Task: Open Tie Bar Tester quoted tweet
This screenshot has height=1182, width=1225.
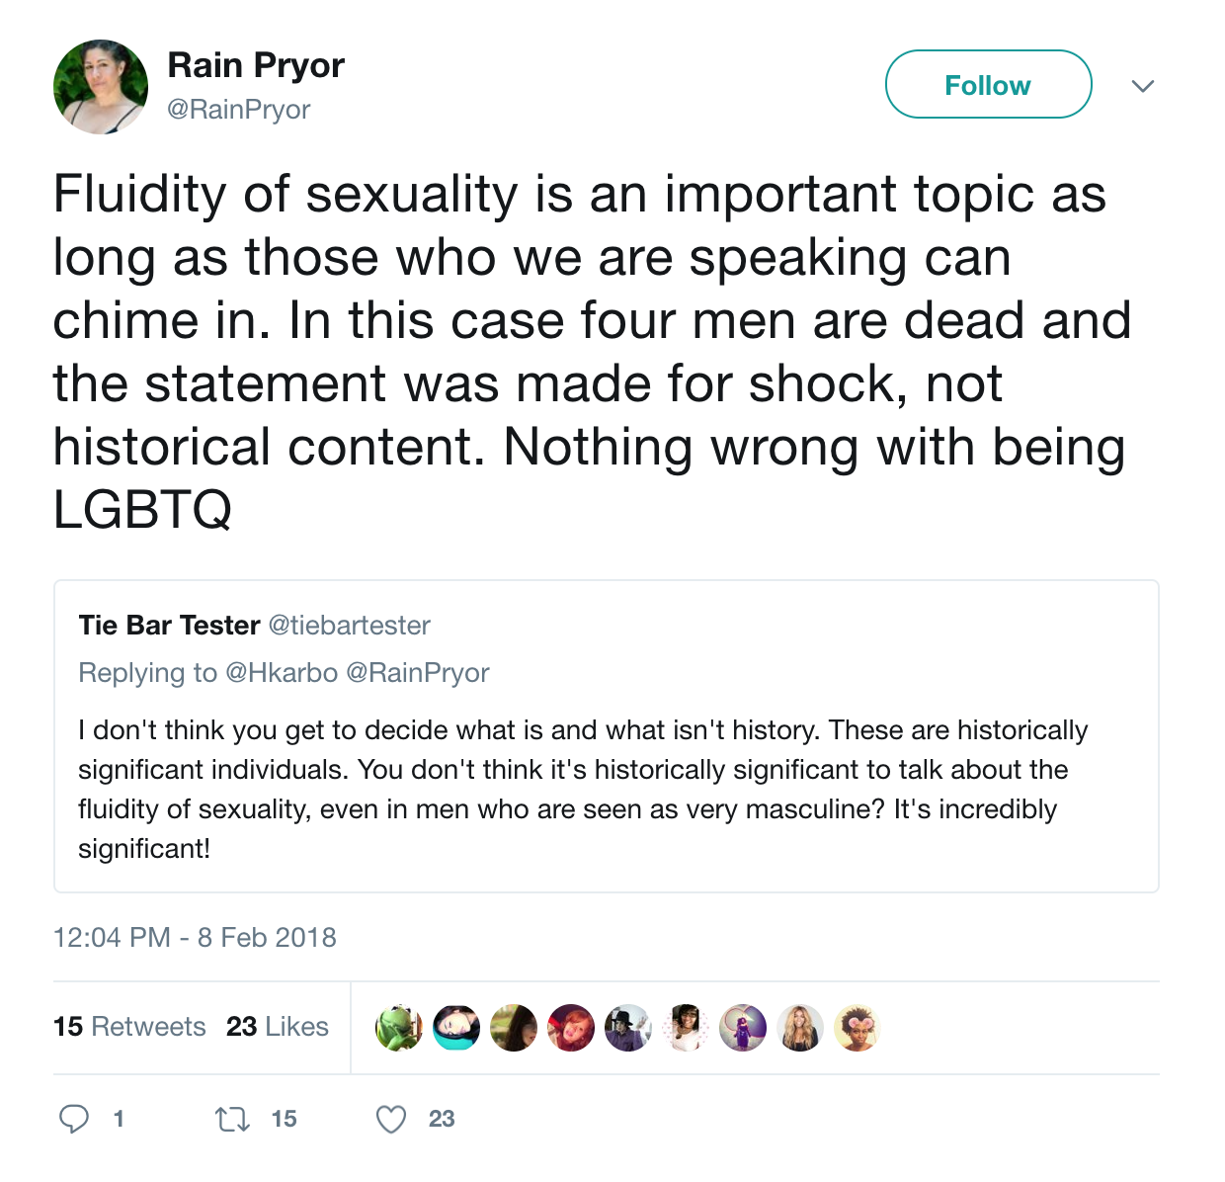Action: 606,736
